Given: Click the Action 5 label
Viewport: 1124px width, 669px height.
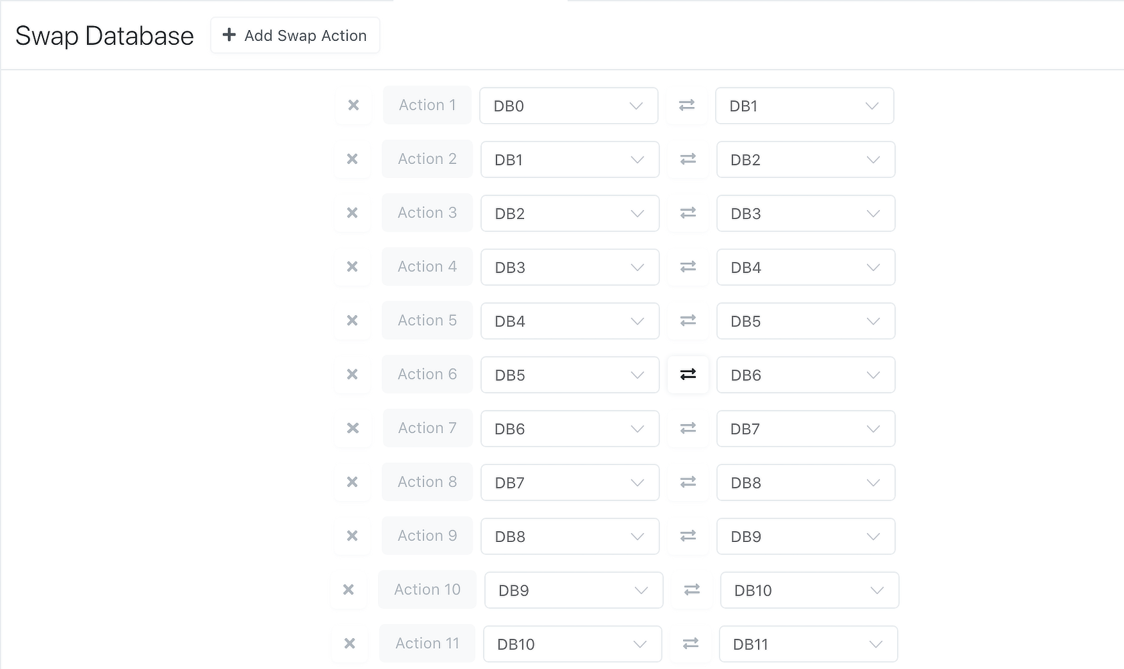Looking at the screenshot, I should [x=427, y=320].
